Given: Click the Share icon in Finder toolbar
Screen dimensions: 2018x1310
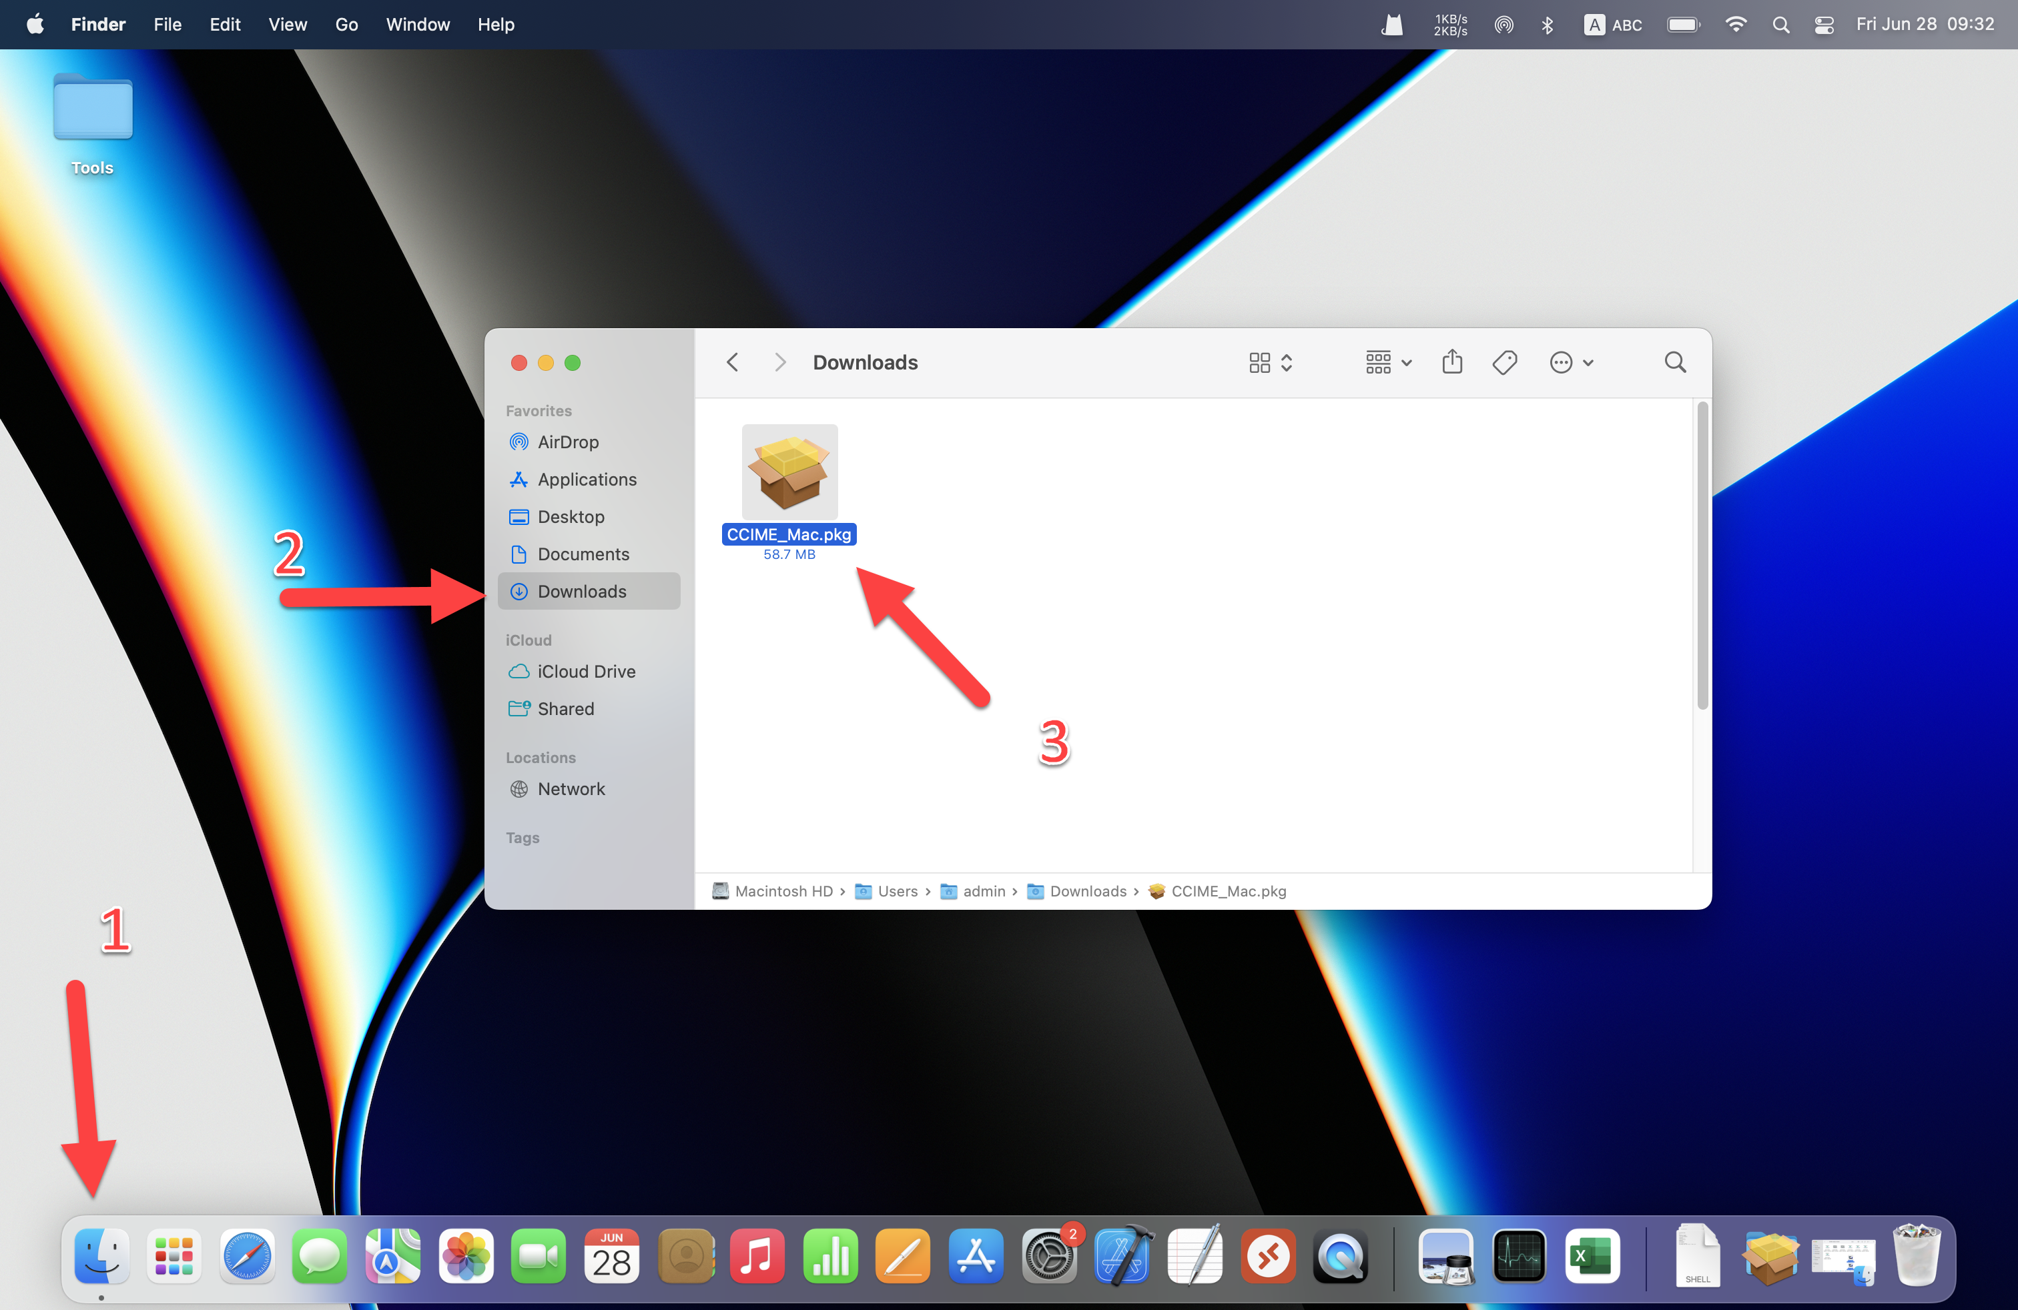Looking at the screenshot, I should (x=1451, y=363).
